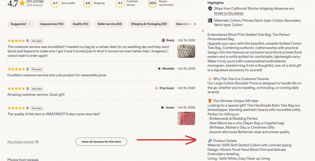Click the five stars on Brady's review
The height and width of the screenshot is (161, 315).
16,41
